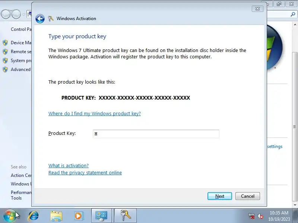Click the Control Panel vertical scrollbar thumb

(x=295, y=127)
